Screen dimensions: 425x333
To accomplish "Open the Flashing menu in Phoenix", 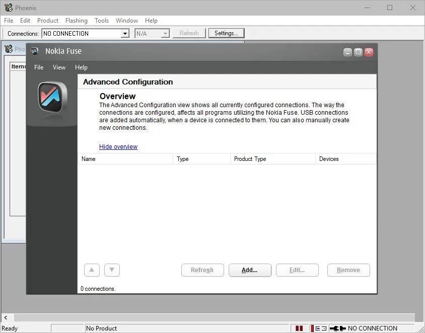I will 77,21.
